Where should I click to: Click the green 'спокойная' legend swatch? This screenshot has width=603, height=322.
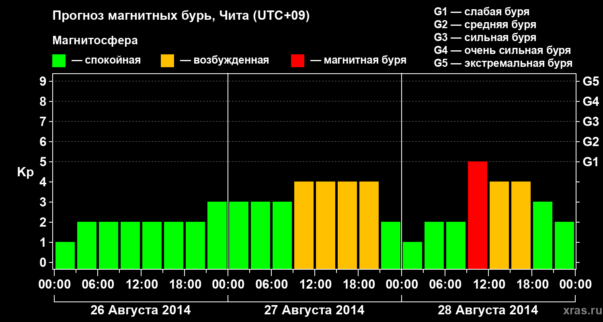coord(59,61)
